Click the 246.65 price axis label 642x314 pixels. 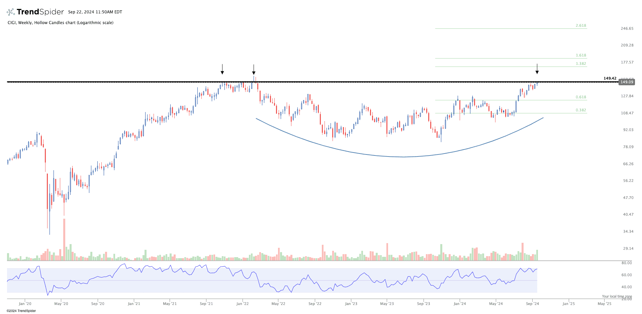(627, 28)
